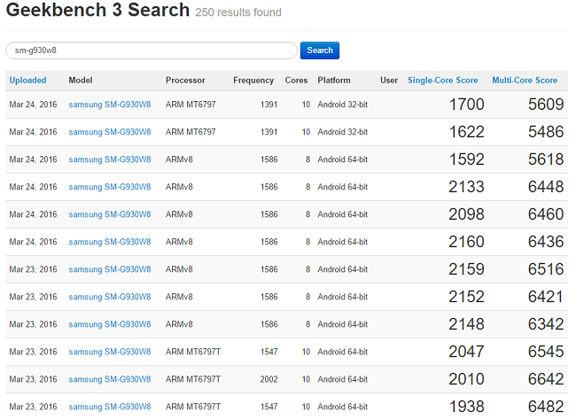The width and height of the screenshot is (576, 419).
Task: Open the SM-G930W8 result with single-core 2098
Action: [x=110, y=214]
